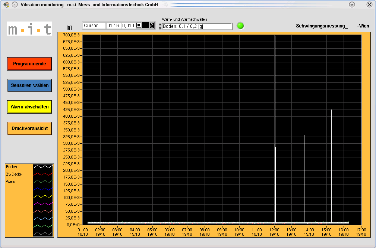
Task: Click the 100,0E-3 y-axis label
Action: coord(71,198)
